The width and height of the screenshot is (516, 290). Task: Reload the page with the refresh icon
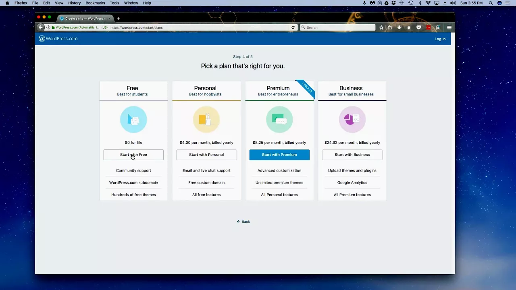point(293,27)
